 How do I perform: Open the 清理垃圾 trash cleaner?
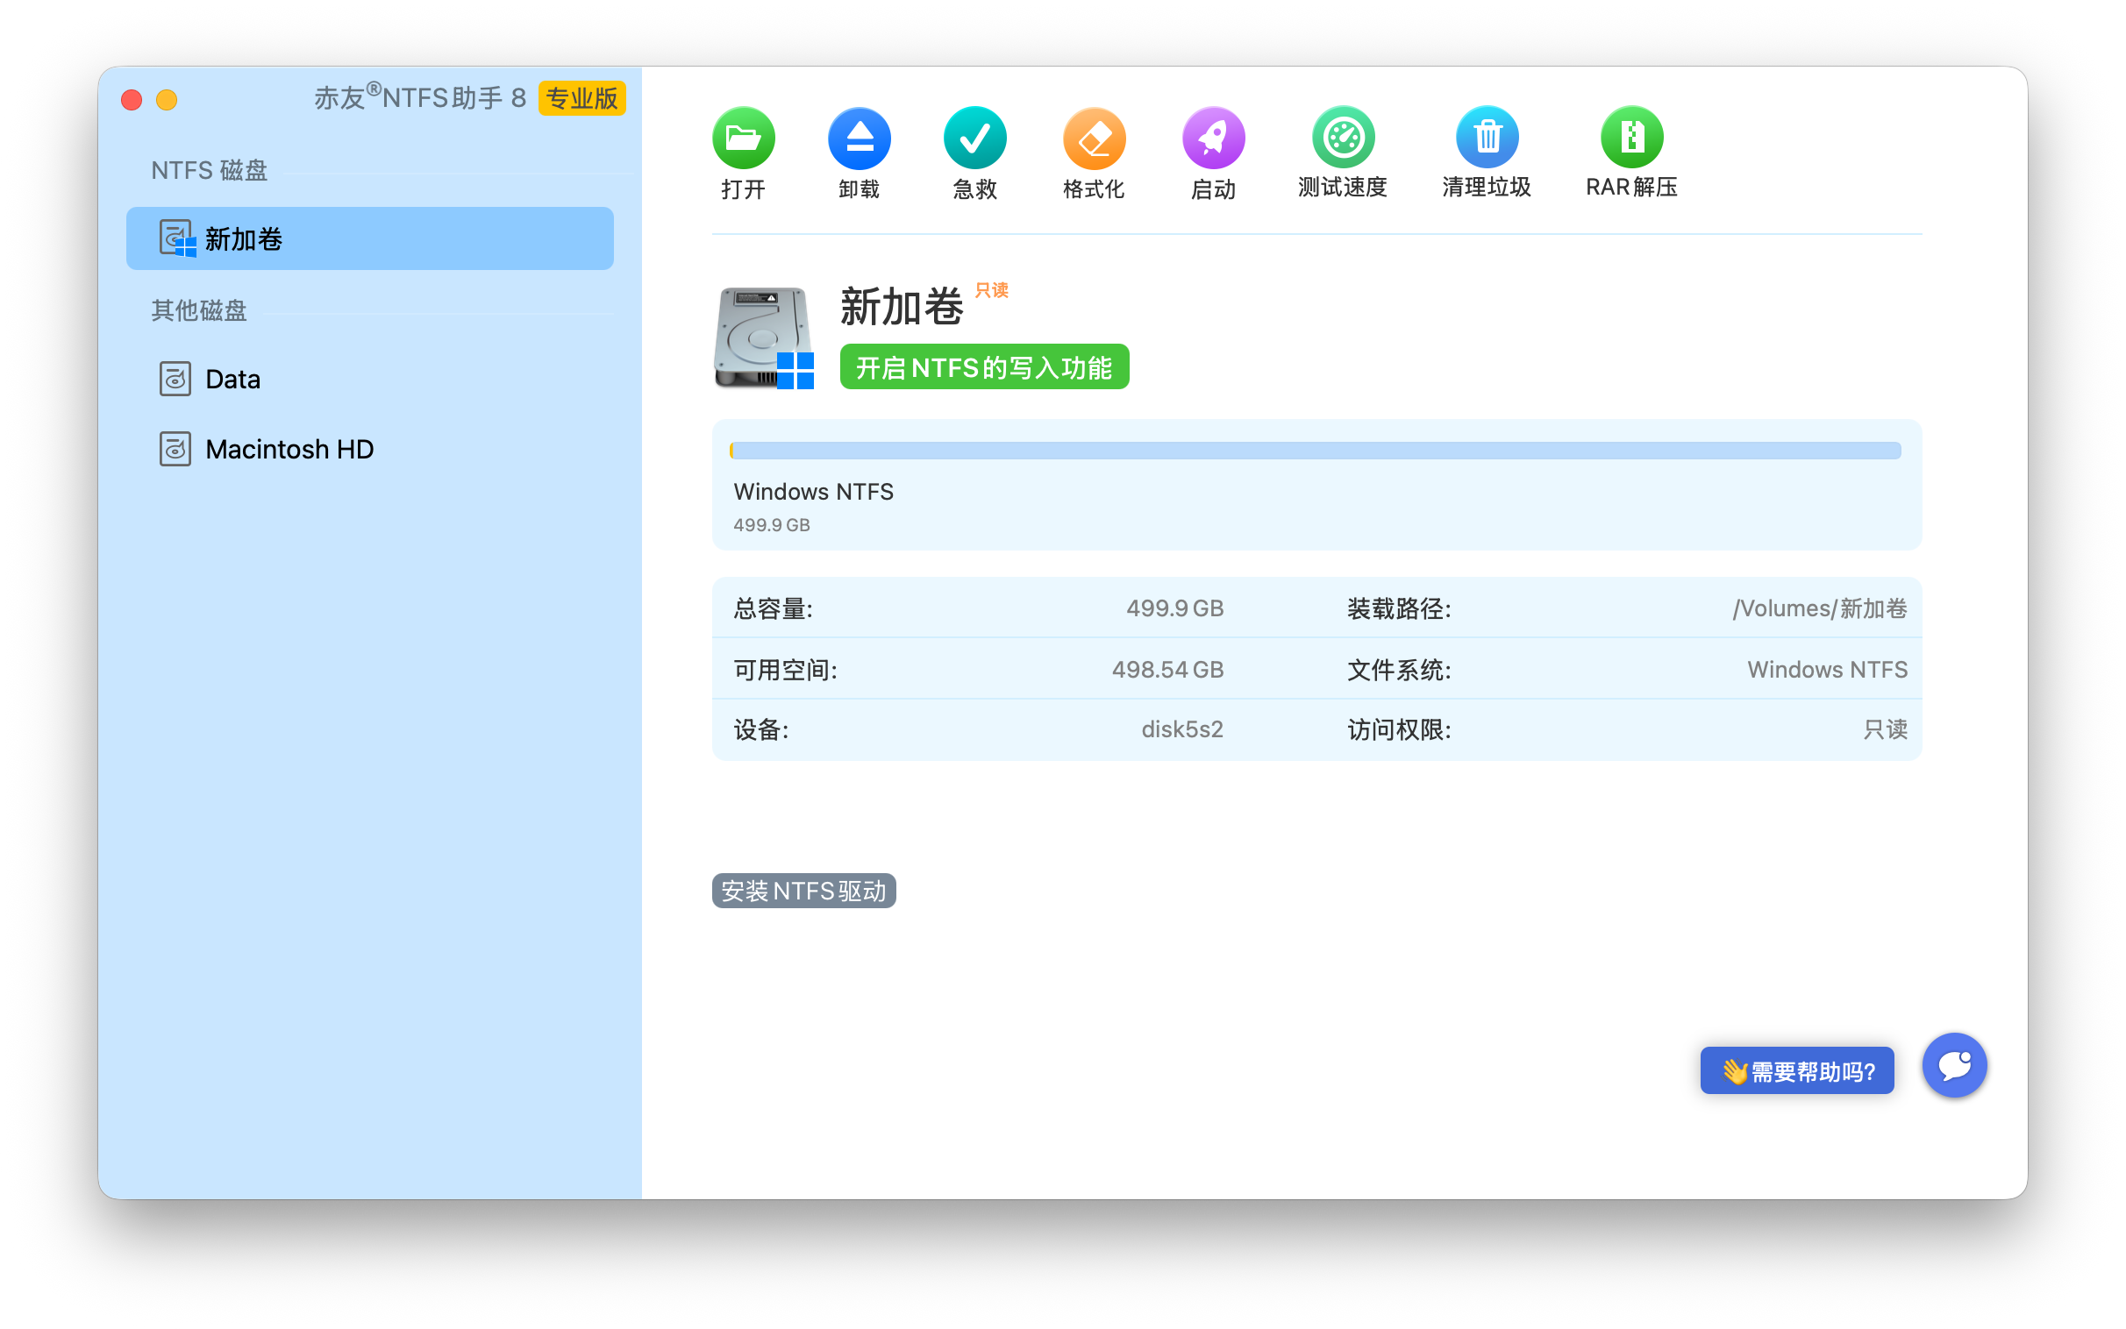click(1487, 137)
